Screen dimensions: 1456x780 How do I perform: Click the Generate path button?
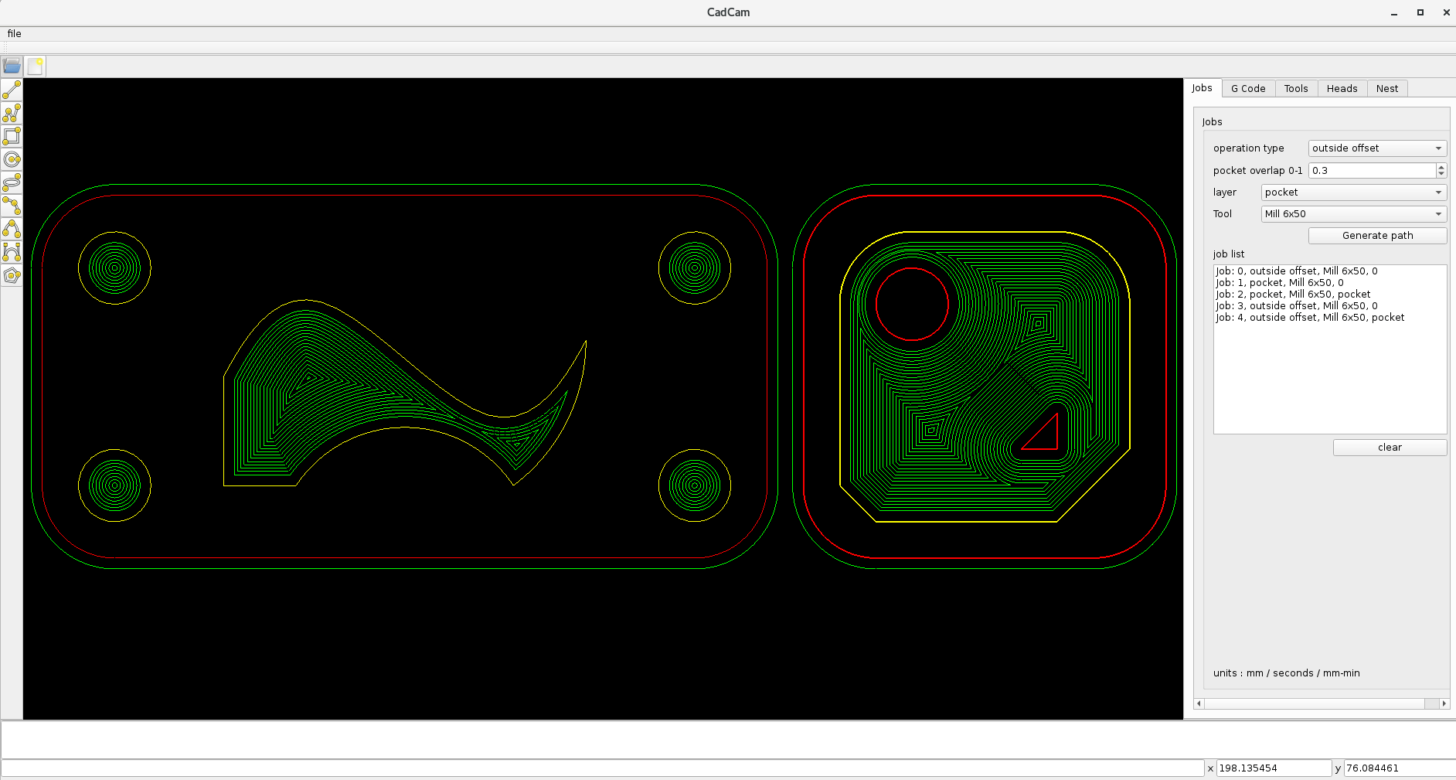point(1377,236)
